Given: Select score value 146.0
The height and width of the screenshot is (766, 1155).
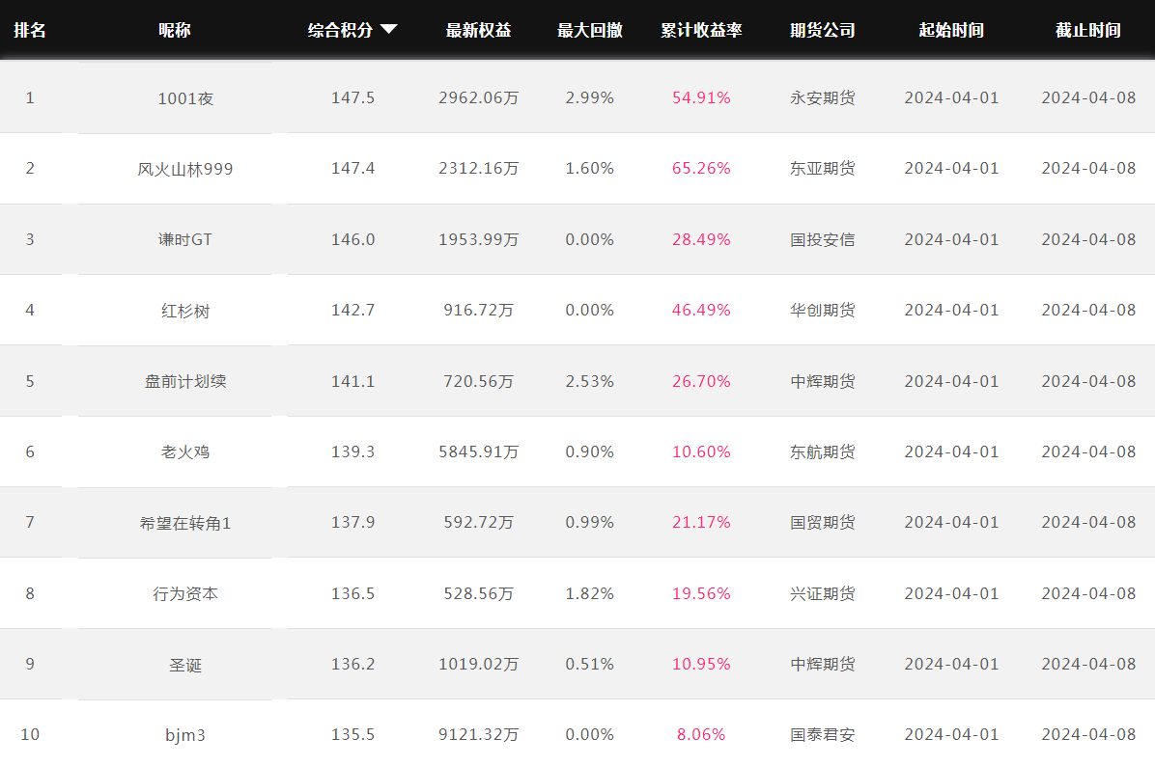Looking at the screenshot, I should click(352, 240).
